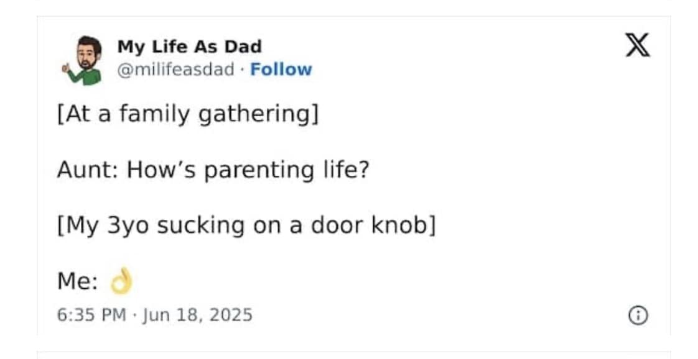This screenshot has width=698, height=359.
Task: Click the @milifeasdad handle
Action: [x=177, y=69]
